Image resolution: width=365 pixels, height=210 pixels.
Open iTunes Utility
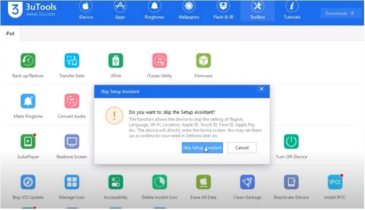pyautogui.click(x=159, y=61)
